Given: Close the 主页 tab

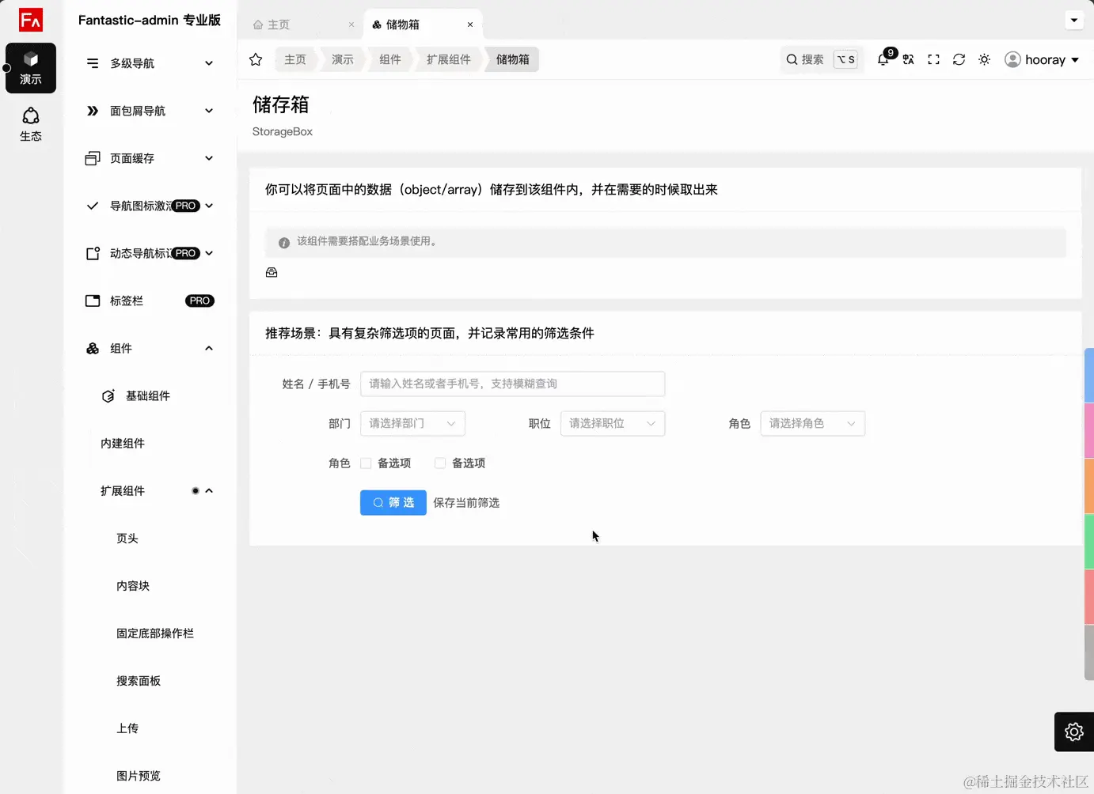Looking at the screenshot, I should (x=351, y=25).
